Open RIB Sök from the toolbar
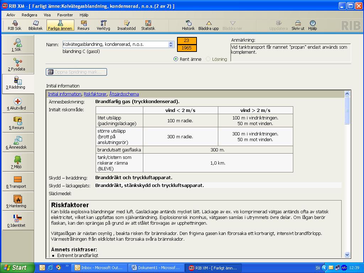 [14, 25]
